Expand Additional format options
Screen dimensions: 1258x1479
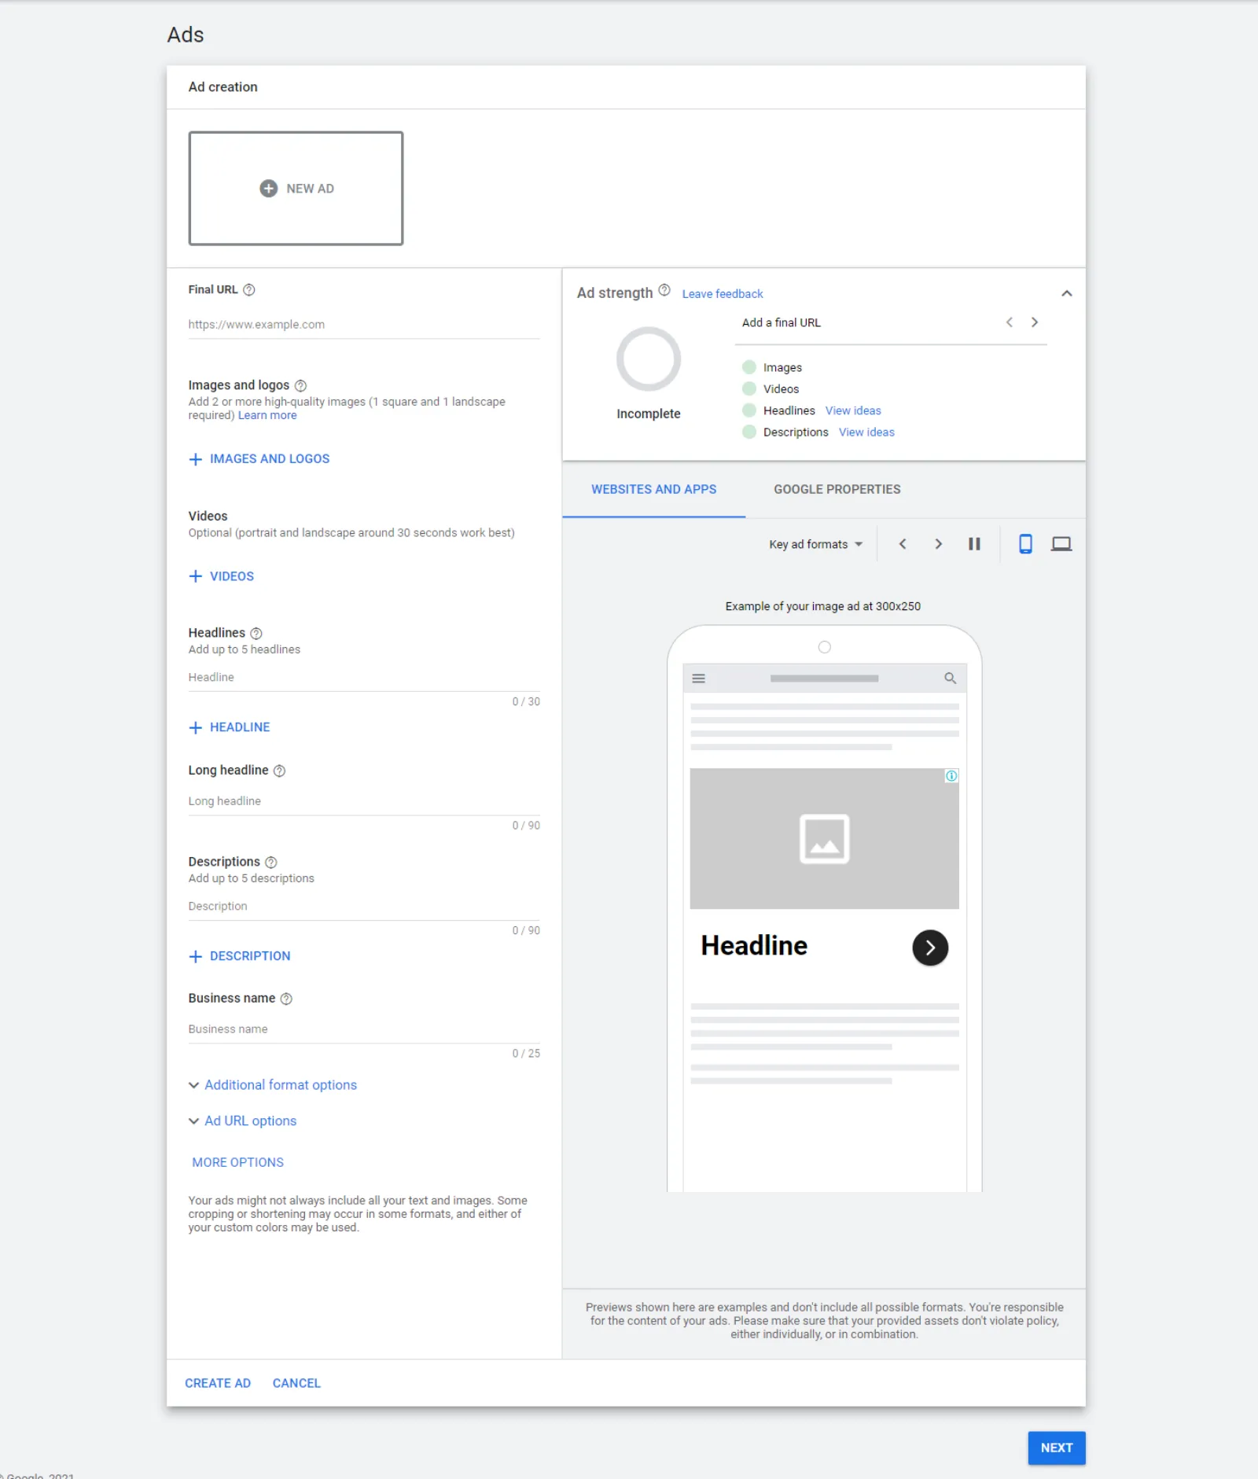click(x=273, y=1085)
